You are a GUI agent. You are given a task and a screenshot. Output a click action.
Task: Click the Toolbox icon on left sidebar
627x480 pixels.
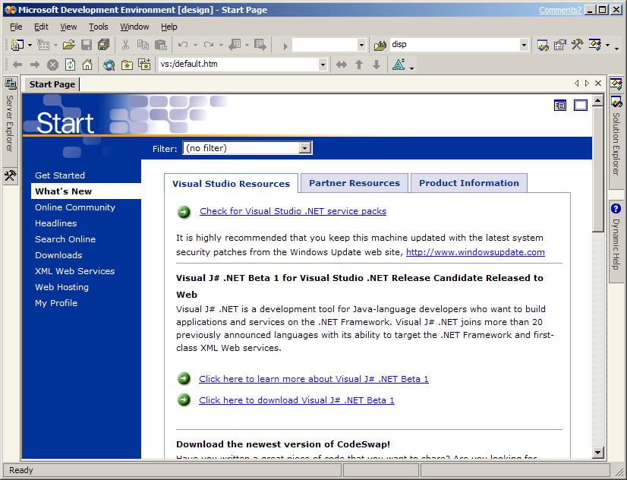pos(10,175)
